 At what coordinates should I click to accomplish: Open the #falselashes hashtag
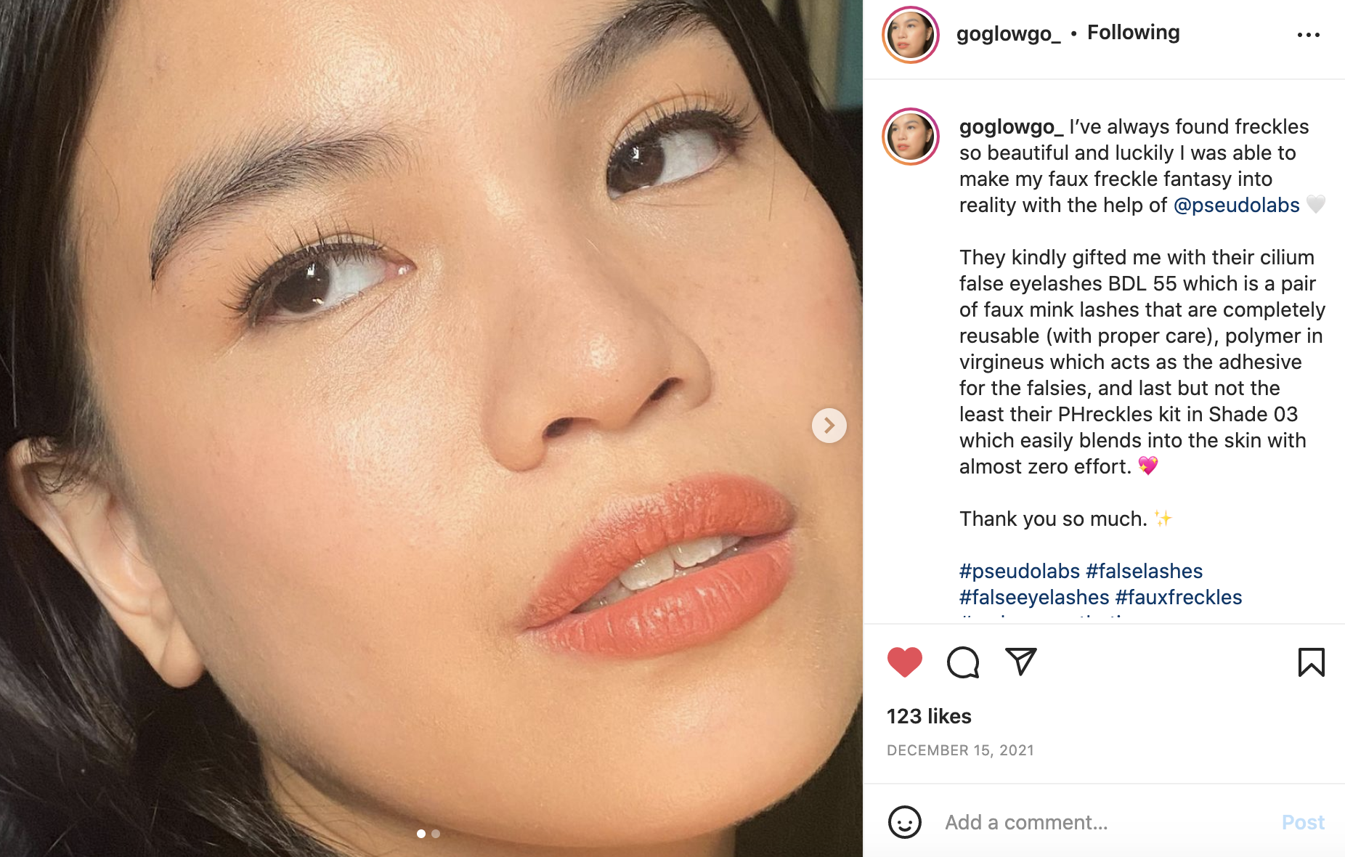click(x=1144, y=571)
